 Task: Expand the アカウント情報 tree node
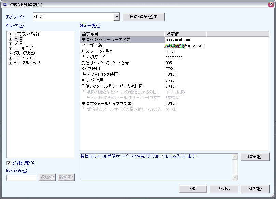tap(11, 34)
